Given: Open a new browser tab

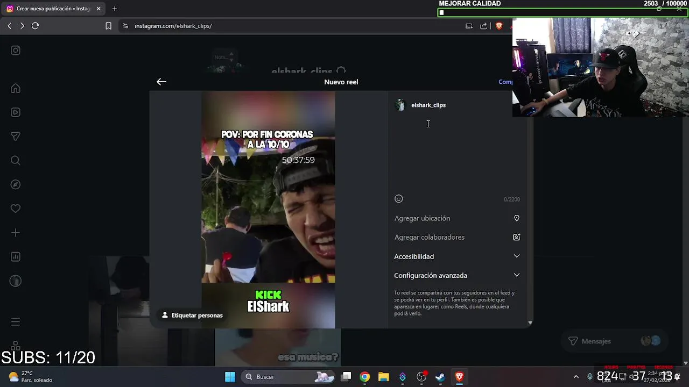Looking at the screenshot, I should click(114, 9).
